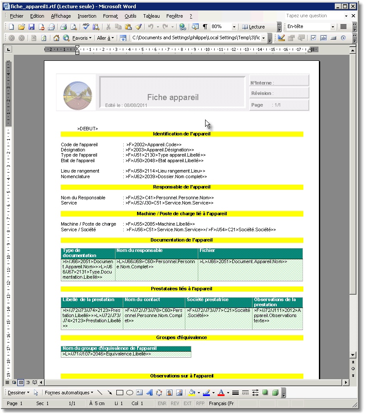Select the Rectangle drawing tool
365x415 pixels.
tap(119, 393)
